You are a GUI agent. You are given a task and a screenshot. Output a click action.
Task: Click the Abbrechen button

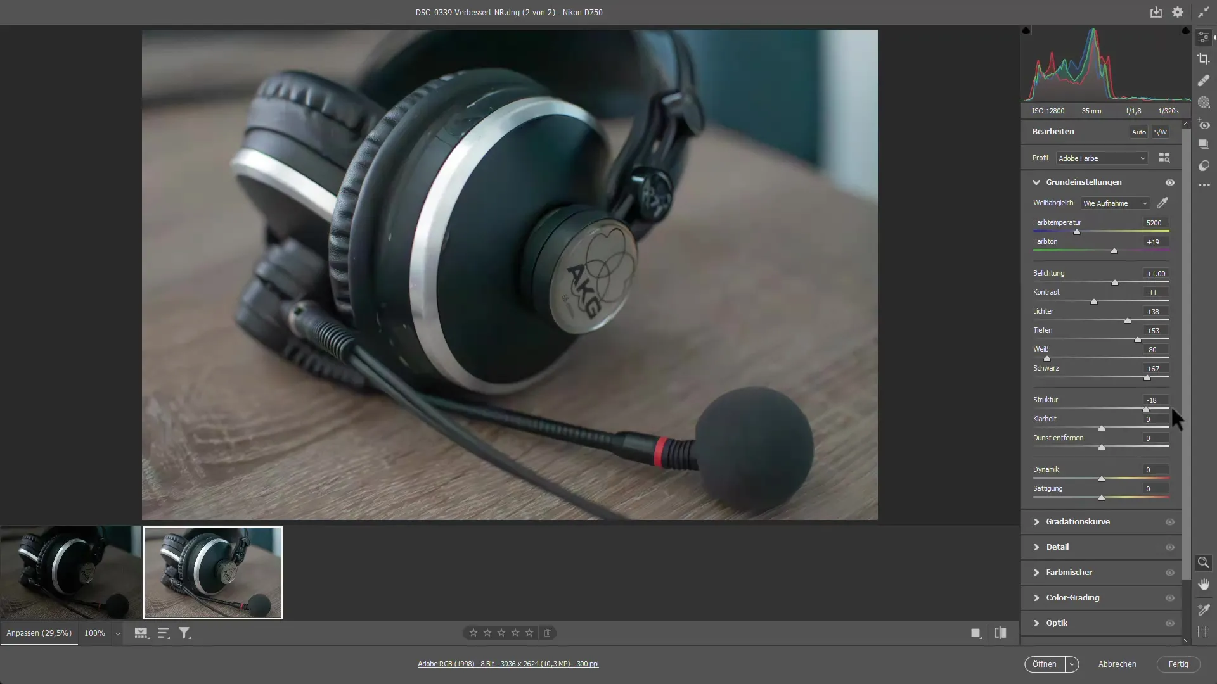tap(1117, 664)
